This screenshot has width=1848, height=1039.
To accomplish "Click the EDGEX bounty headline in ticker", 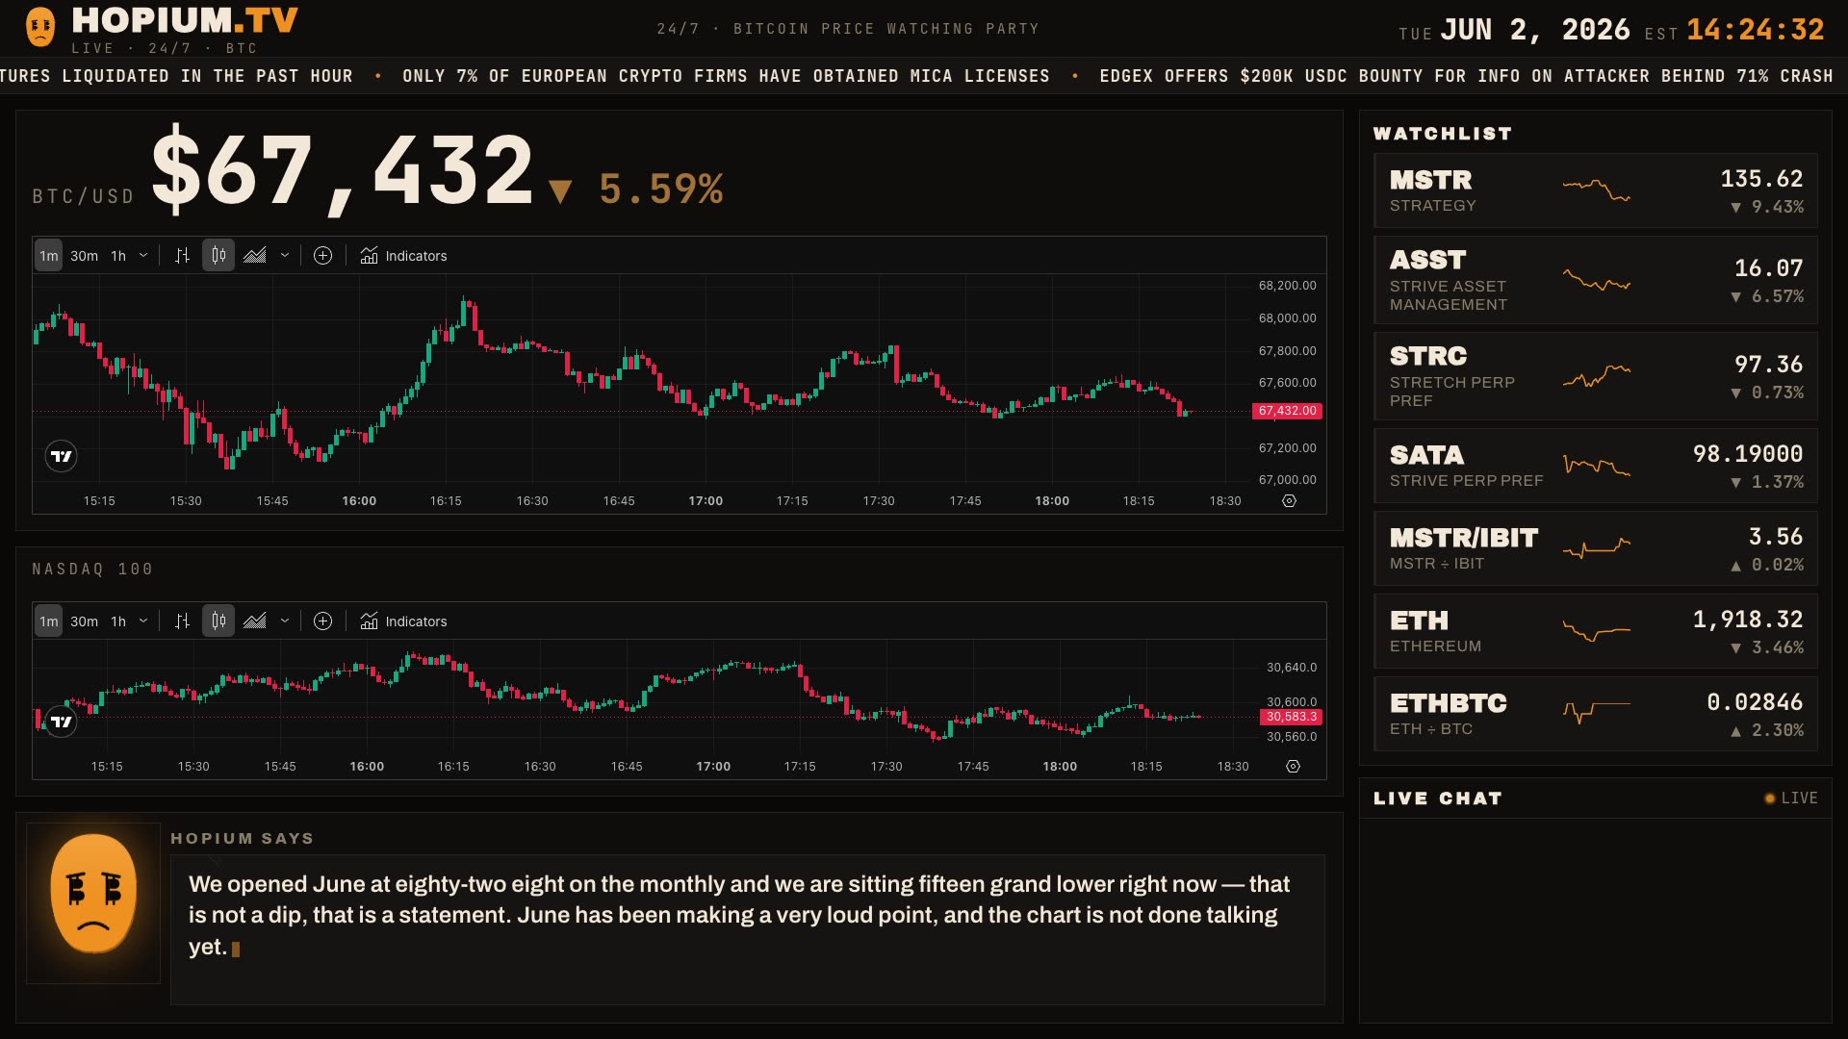I will click(1466, 76).
